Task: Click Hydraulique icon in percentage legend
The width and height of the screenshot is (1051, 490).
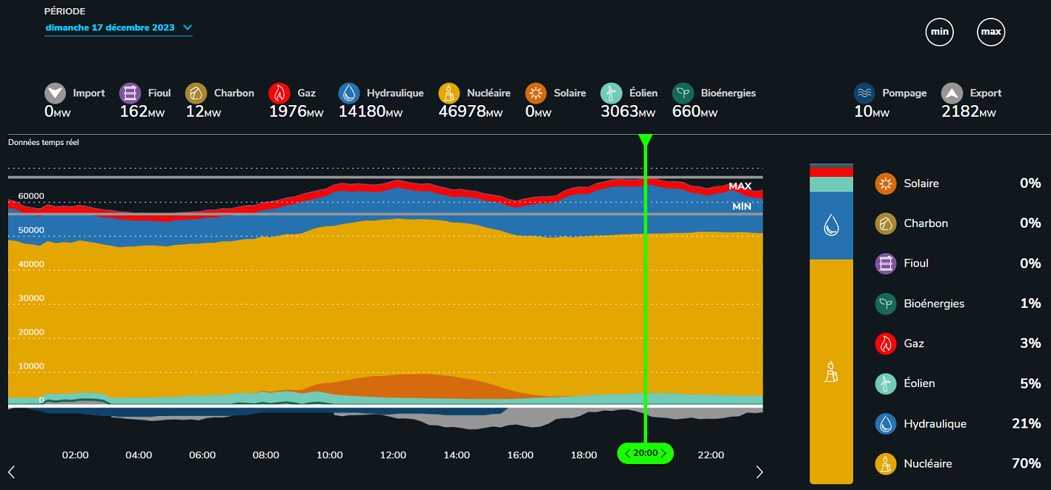Action: coord(886,424)
